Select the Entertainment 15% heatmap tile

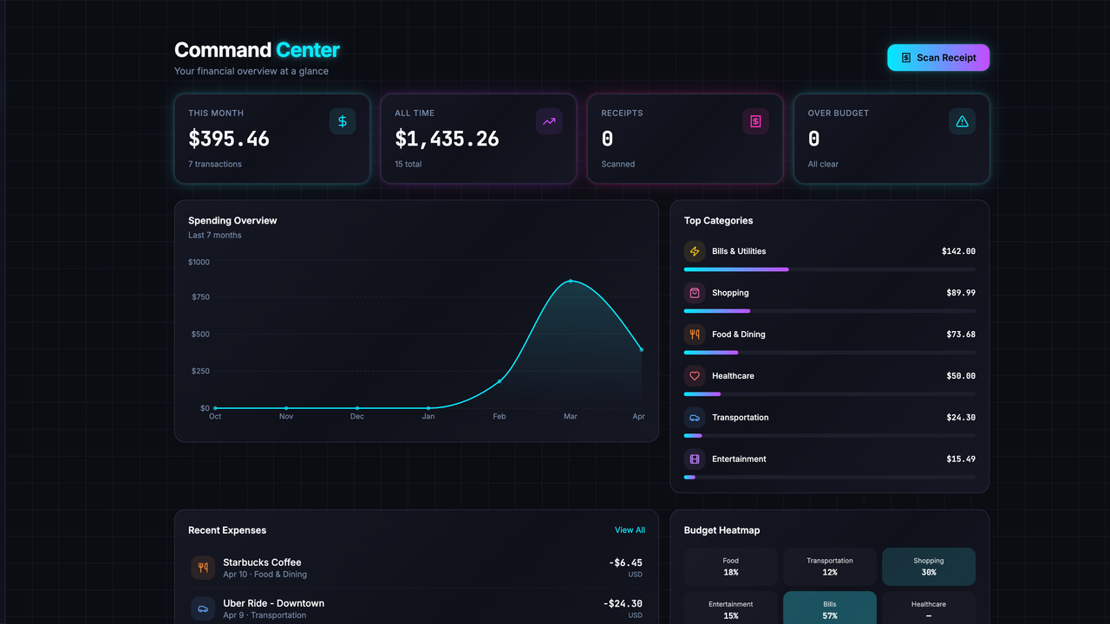pyautogui.click(x=731, y=609)
